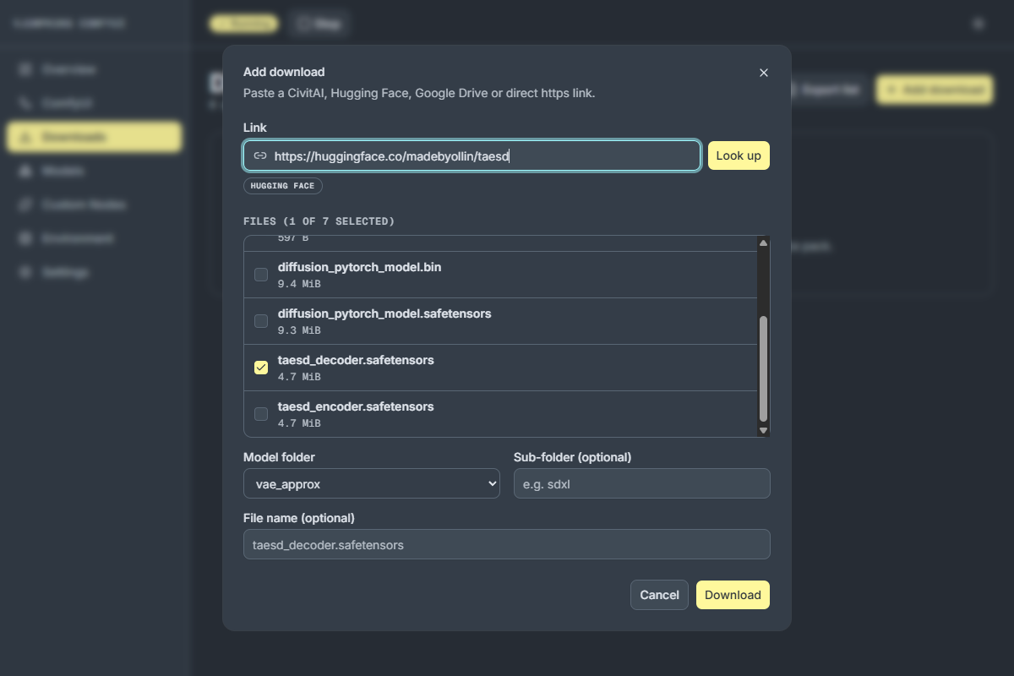Click the chain link icon in Link field
The image size is (1014, 676).
260,155
